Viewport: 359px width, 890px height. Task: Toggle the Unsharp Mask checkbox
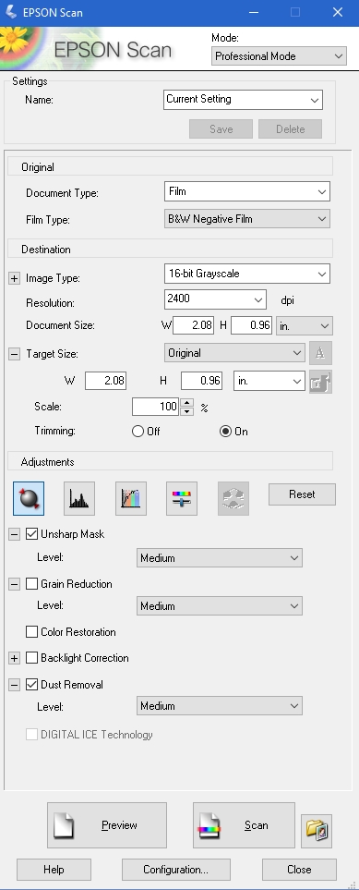point(31,534)
